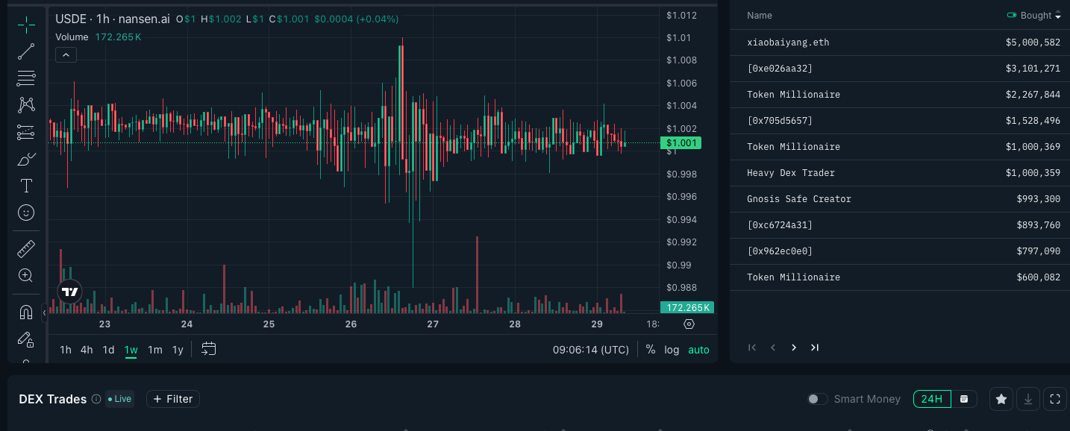The height and width of the screenshot is (431, 1070).
Task: Open the Filter options
Action: [x=172, y=399]
